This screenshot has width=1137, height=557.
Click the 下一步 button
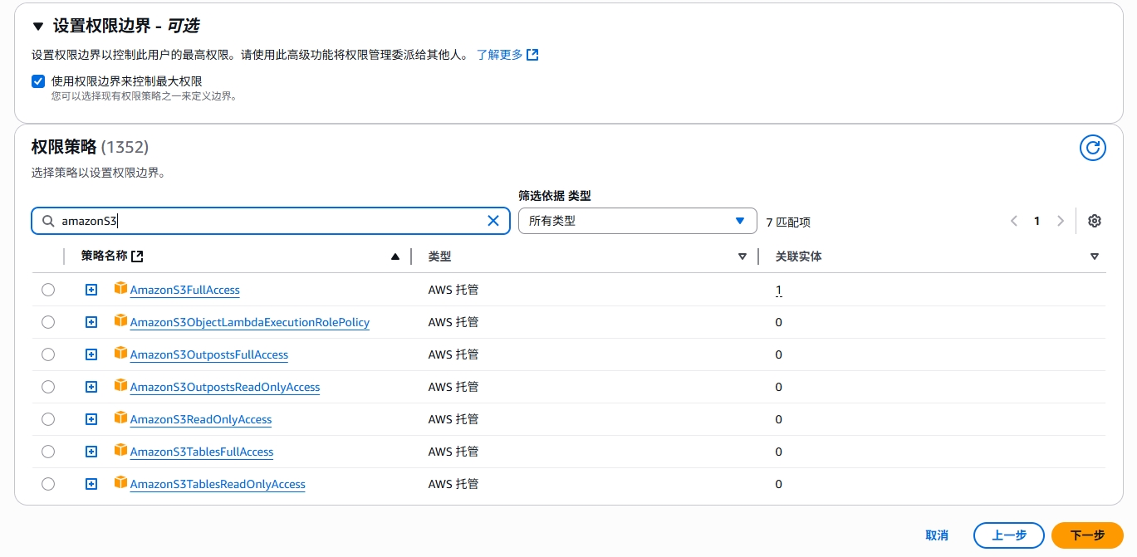(x=1087, y=535)
